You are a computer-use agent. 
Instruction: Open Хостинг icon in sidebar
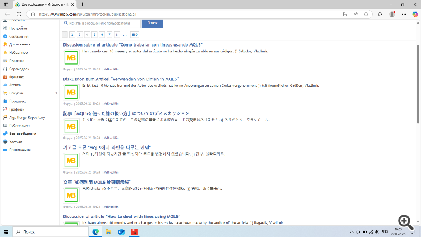(x=5, y=142)
